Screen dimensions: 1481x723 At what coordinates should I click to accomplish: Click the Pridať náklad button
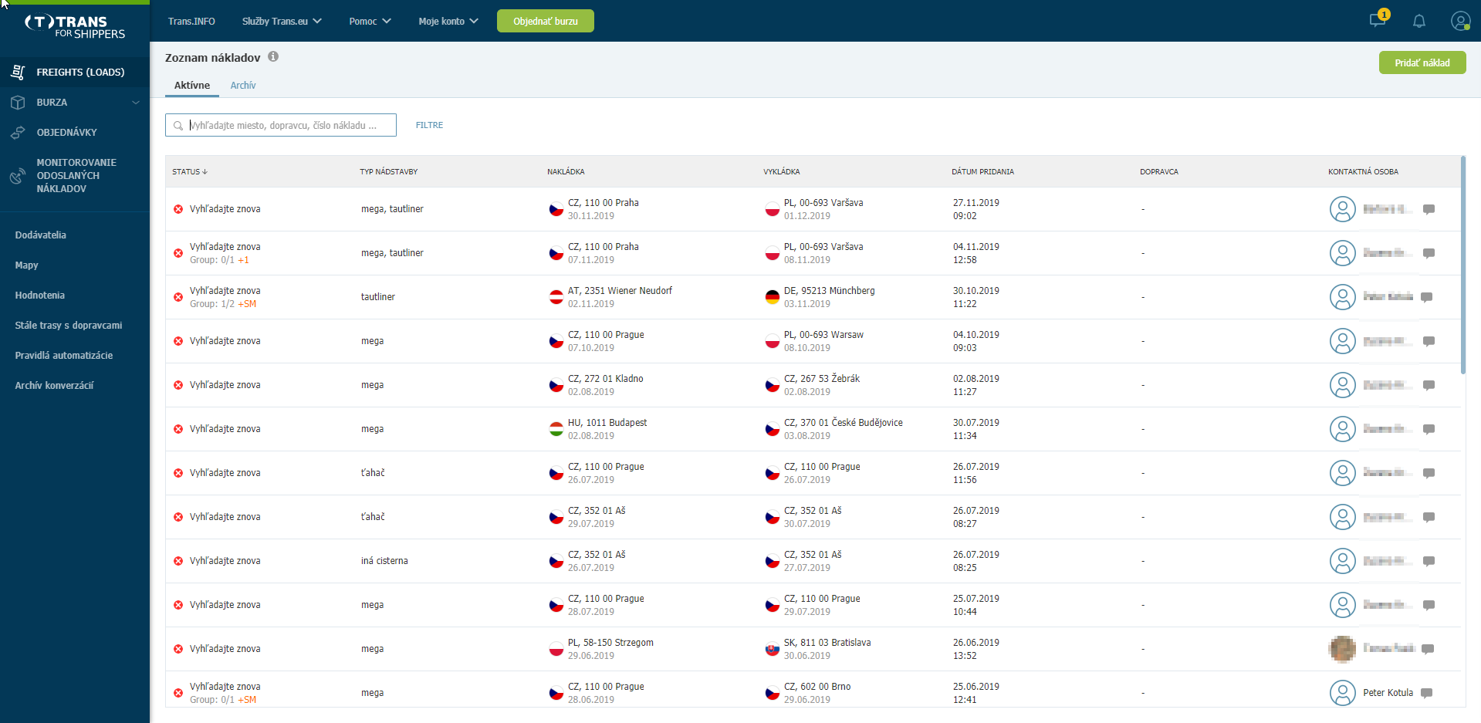point(1422,63)
